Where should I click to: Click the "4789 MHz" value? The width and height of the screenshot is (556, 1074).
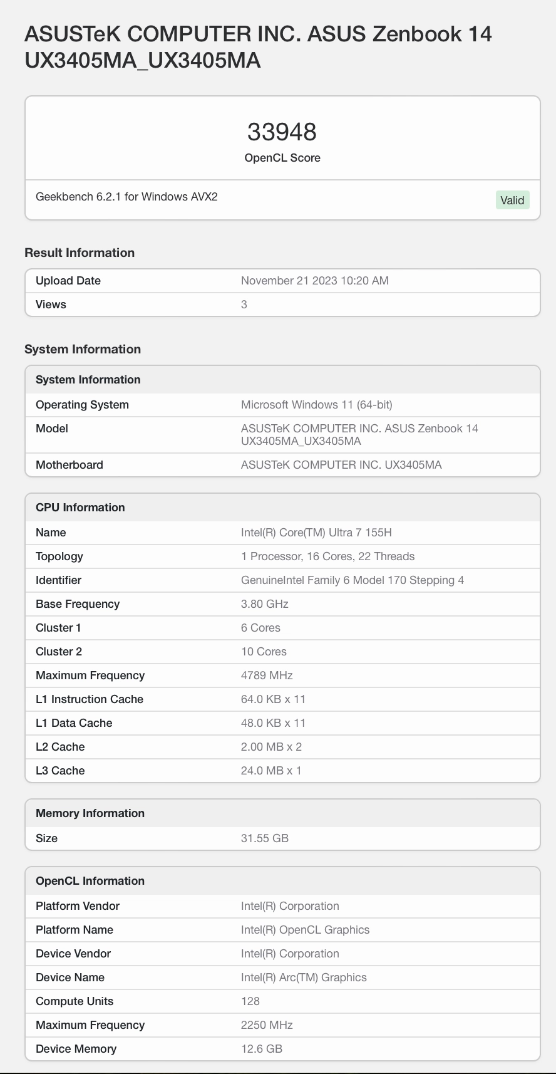pos(267,675)
